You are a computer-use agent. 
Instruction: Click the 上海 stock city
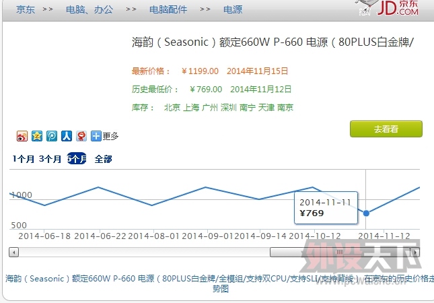click(191, 108)
